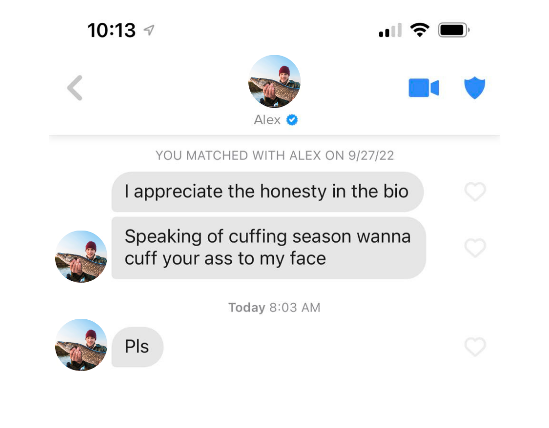This screenshot has height=428, width=549.
Task: Heart the "Speaking of cuffing season" message
Action: pos(475,248)
